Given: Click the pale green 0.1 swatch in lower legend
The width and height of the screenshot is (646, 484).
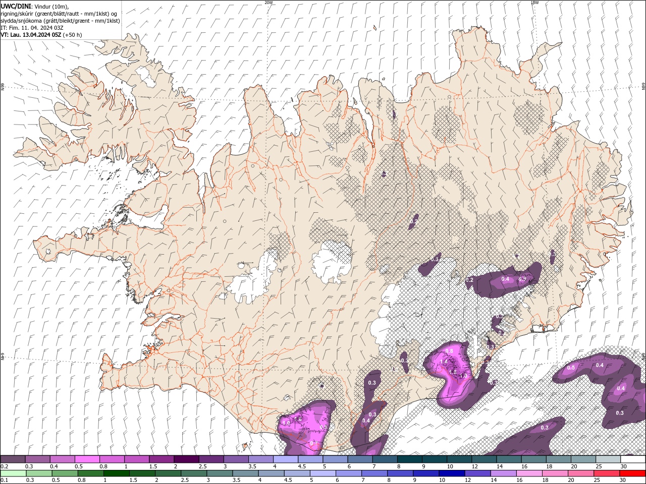Looking at the screenshot, I should (x=13, y=473).
